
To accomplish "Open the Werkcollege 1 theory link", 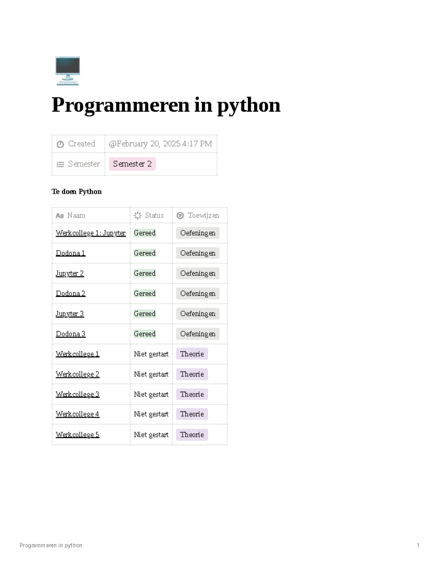I will 78,354.
